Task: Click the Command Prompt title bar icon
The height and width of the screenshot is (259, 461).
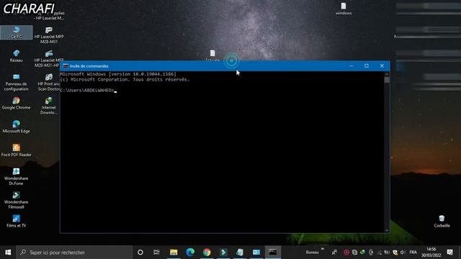Action: pyautogui.click(x=66, y=66)
